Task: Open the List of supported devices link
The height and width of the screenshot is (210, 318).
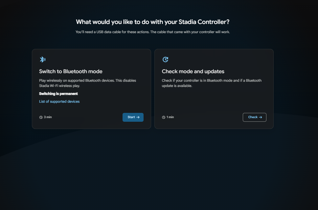Action: coord(59,101)
